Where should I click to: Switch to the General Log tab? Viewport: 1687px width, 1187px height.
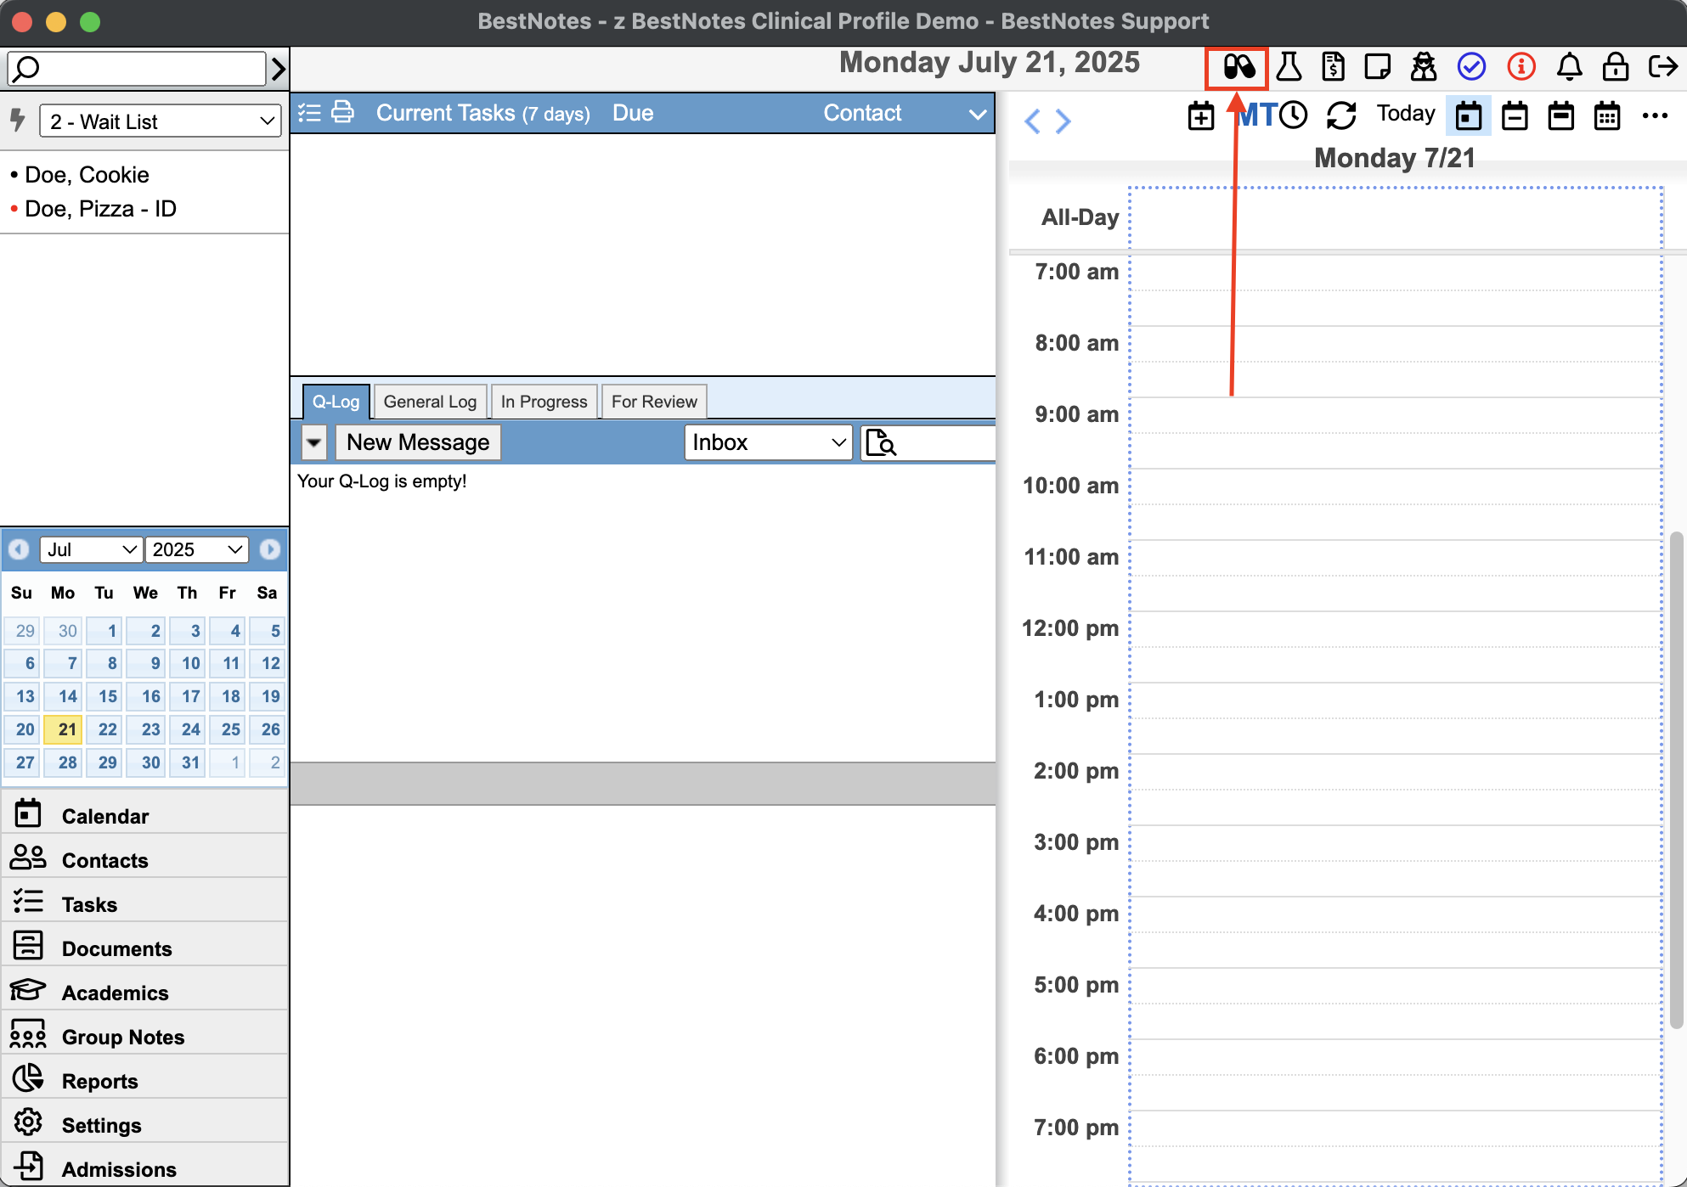pos(430,402)
